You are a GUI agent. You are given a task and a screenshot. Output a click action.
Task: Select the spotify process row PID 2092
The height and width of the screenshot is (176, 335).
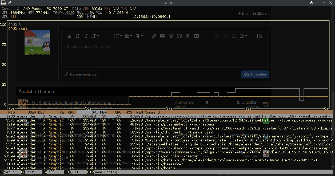tap(166, 136)
